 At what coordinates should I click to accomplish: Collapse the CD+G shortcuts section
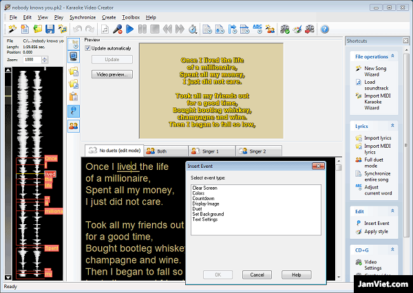click(x=392, y=249)
